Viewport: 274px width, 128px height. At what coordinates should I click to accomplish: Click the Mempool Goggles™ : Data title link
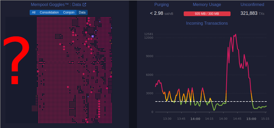pos(56,5)
